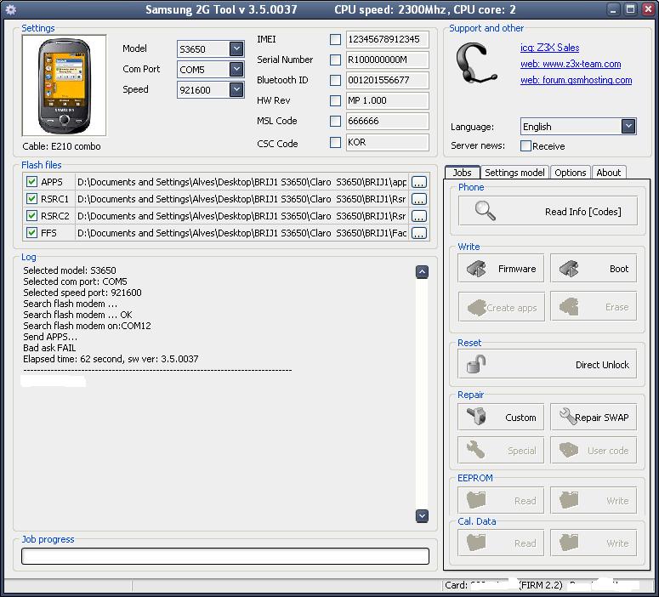Browse for the RSRC1 flash file
This screenshot has width=659, height=597.
tap(419, 199)
